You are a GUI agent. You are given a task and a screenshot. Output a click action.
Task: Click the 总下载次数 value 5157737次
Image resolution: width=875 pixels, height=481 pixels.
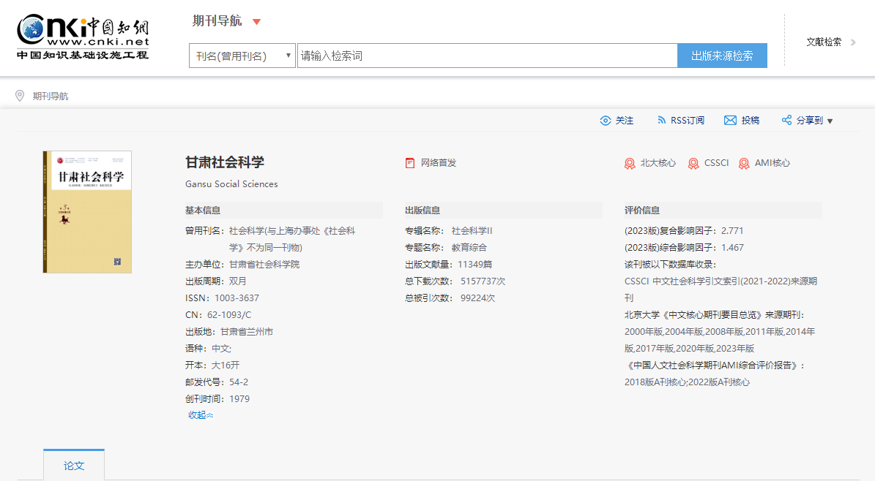pos(483,281)
